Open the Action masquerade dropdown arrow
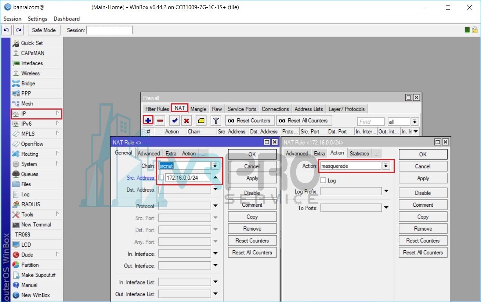 [x=386, y=166]
